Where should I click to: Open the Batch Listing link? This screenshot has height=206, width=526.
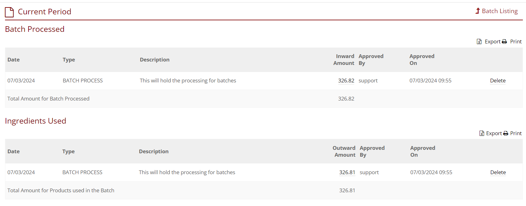[x=500, y=11]
